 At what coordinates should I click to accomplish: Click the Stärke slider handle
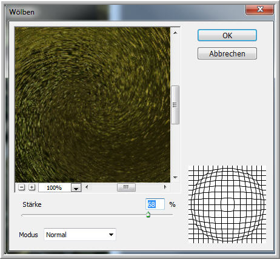click(148, 215)
